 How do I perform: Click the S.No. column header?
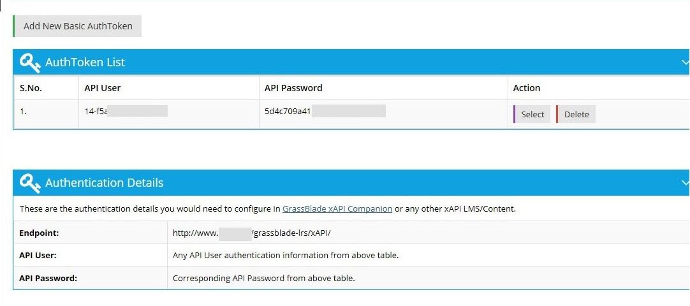31,88
